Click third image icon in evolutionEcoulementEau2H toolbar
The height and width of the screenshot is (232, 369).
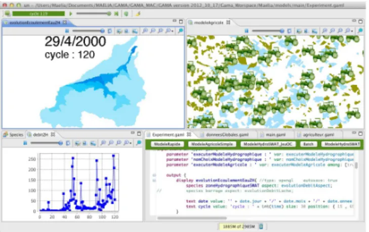click(135, 31)
